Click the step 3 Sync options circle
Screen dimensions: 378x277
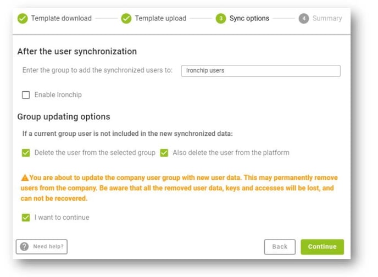pyautogui.click(x=220, y=19)
